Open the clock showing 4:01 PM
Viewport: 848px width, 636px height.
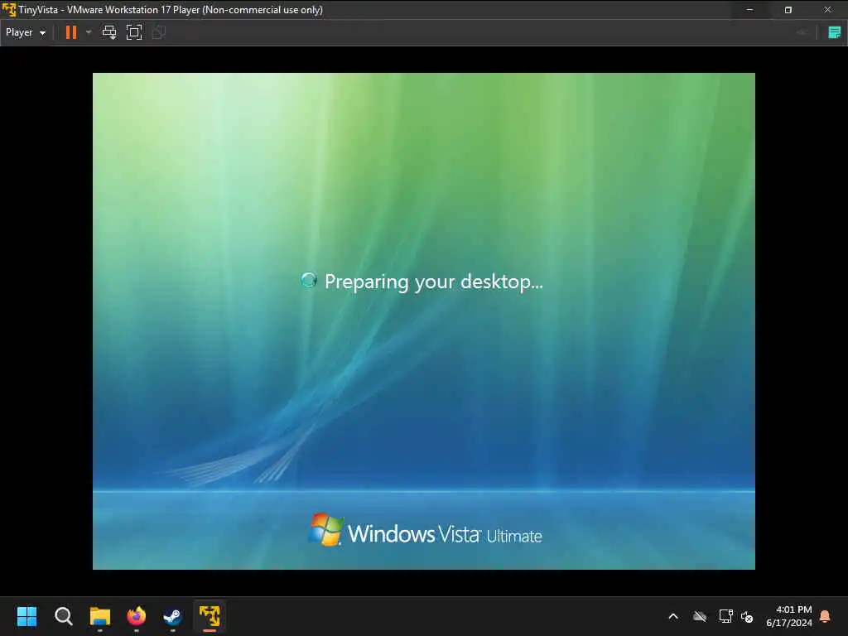coord(789,616)
